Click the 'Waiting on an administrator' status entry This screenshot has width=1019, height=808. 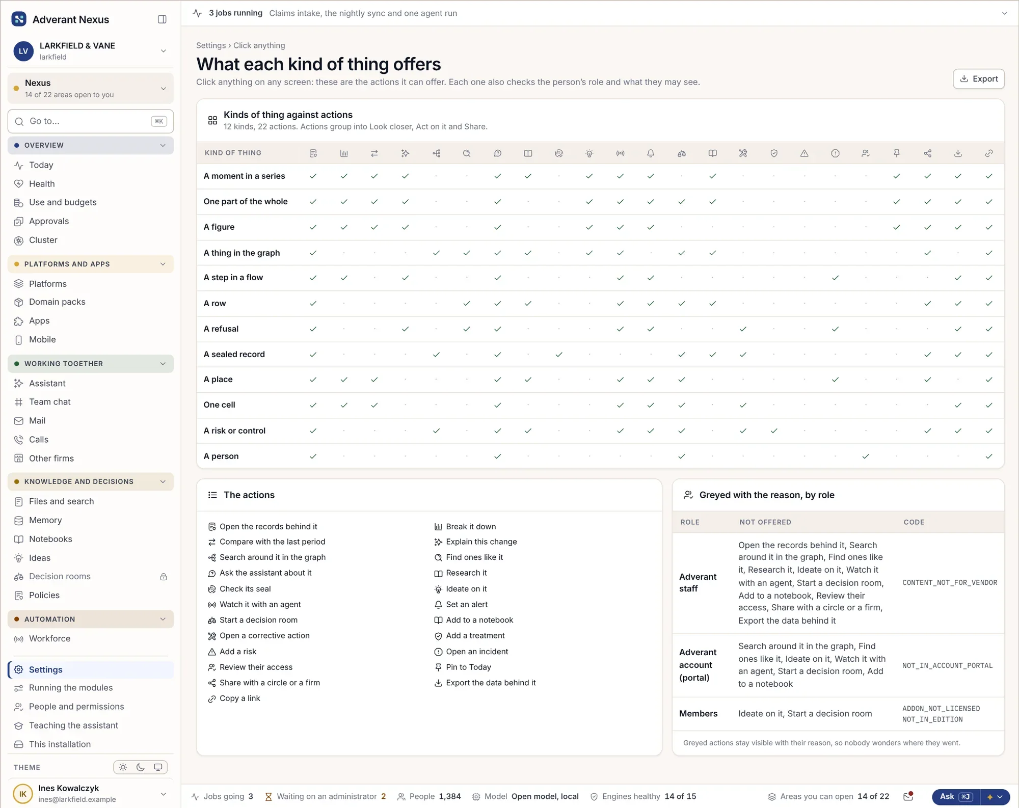coord(325,796)
